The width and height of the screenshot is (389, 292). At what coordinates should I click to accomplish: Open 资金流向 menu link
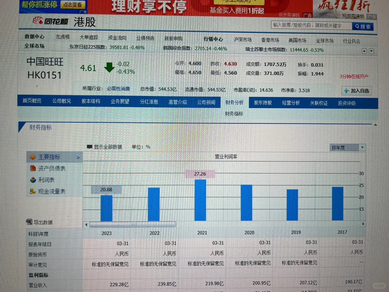117,38
